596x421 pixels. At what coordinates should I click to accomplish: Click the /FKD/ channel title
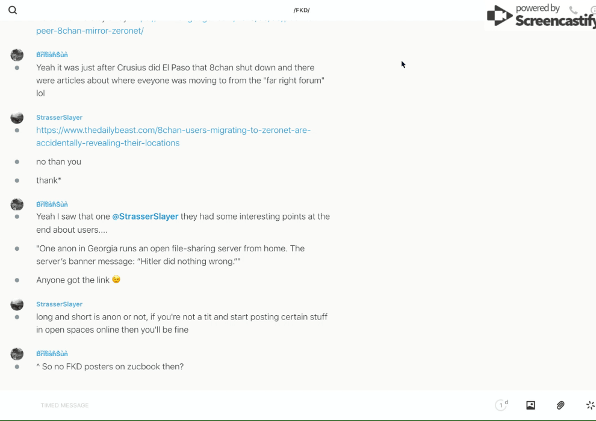302,10
